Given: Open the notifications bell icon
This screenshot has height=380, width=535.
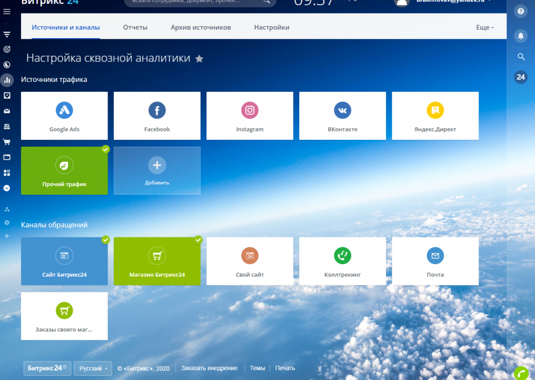Looking at the screenshot, I should point(521,36).
